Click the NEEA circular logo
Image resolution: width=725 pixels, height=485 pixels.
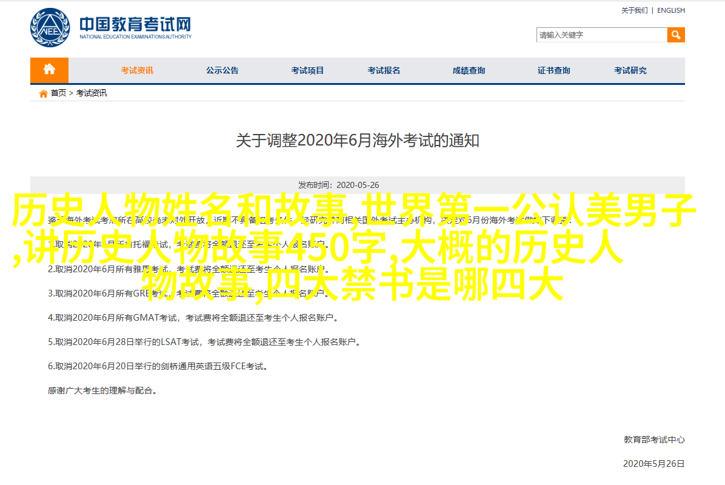tap(50, 28)
